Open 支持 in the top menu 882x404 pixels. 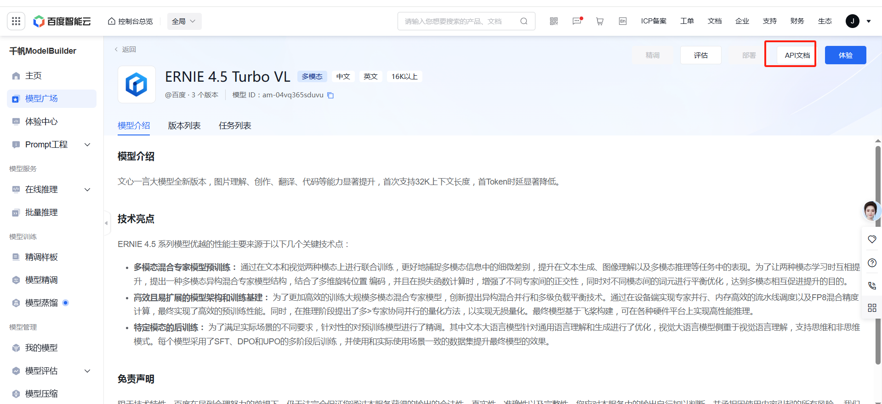[770, 21]
